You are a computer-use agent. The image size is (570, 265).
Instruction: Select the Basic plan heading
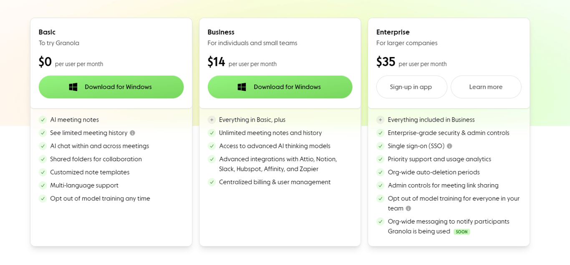[47, 32]
